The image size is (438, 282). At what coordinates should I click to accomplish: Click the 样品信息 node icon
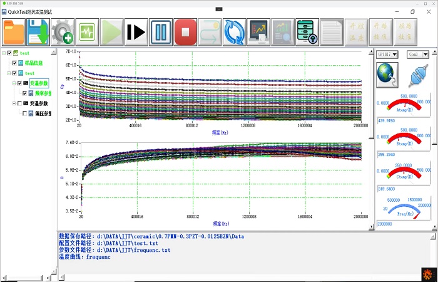(21, 63)
